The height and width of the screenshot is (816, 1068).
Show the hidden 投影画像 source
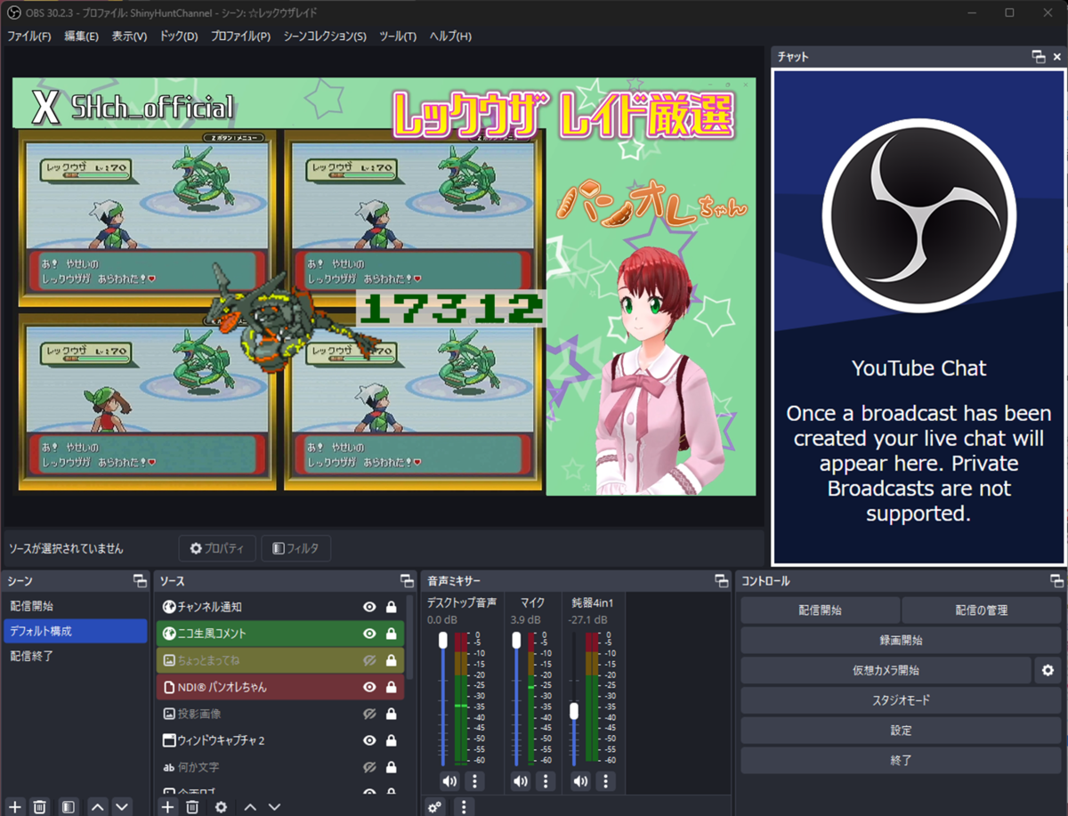pos(369,714)
